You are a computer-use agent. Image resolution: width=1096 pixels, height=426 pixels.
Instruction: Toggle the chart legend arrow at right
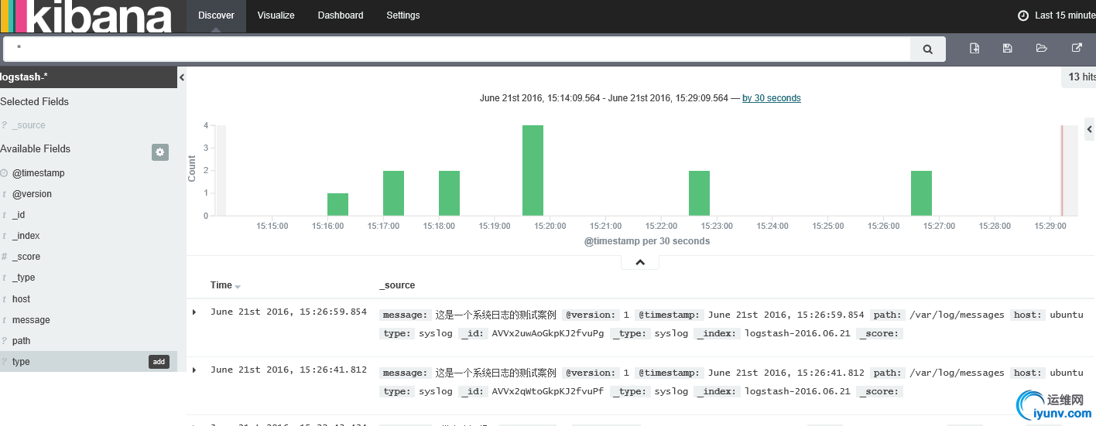click(1090, 129)
